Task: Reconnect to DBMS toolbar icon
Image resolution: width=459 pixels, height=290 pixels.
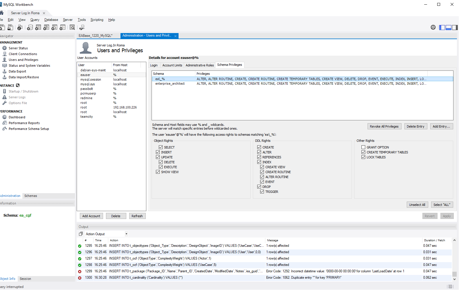Action: [82, 27]
